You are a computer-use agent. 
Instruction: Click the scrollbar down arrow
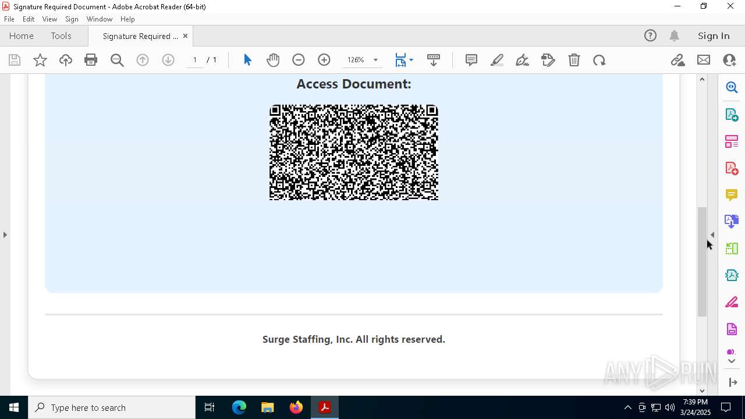coord(702,390)
